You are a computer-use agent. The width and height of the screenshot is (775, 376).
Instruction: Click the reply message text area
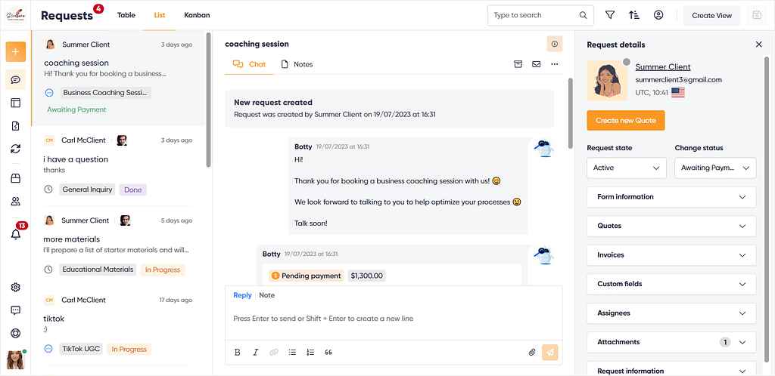pos(394,319)
